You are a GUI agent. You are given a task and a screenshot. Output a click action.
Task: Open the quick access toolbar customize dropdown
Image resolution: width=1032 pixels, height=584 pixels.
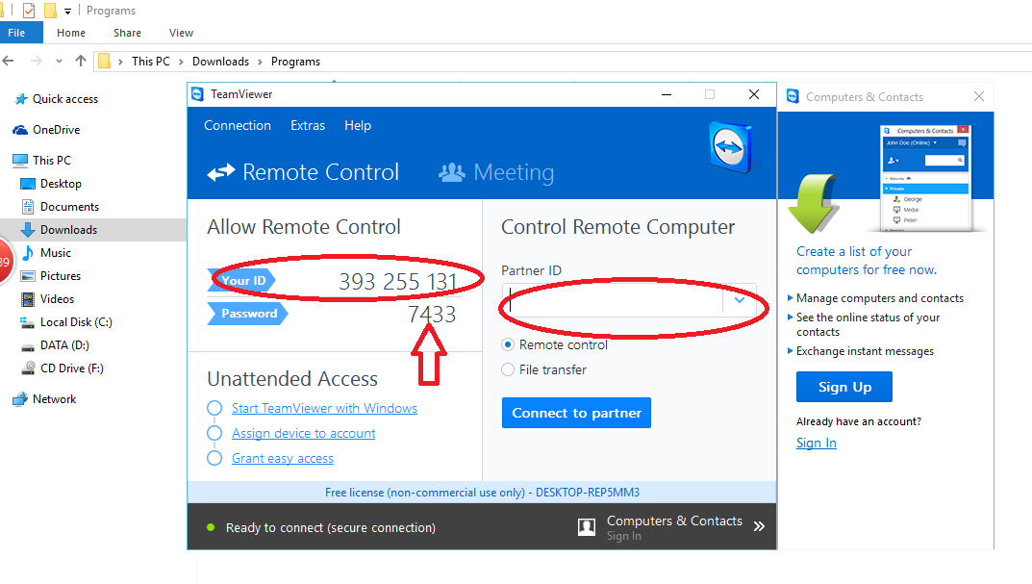[67, 12]
